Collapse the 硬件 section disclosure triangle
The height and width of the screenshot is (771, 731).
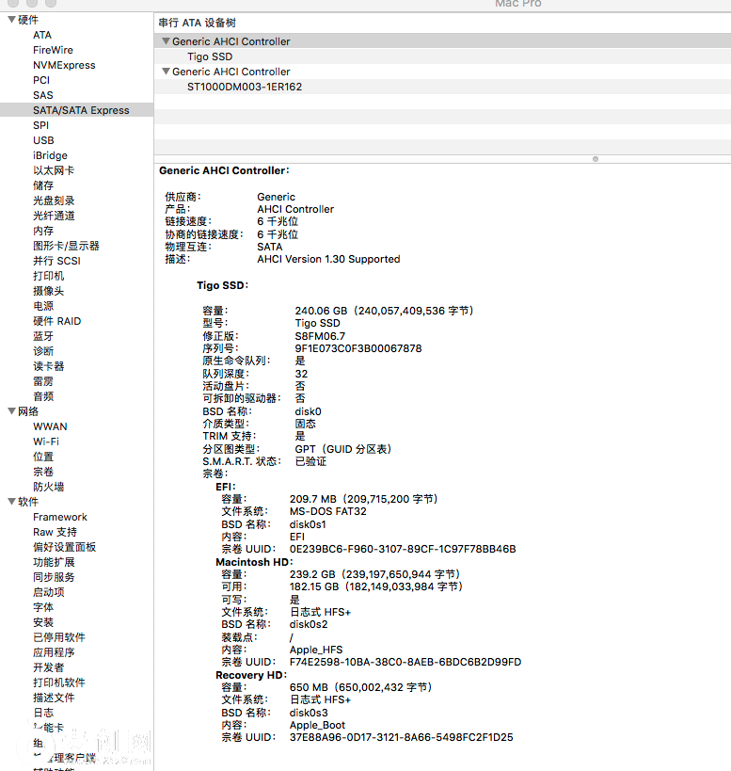click(11, 20)
